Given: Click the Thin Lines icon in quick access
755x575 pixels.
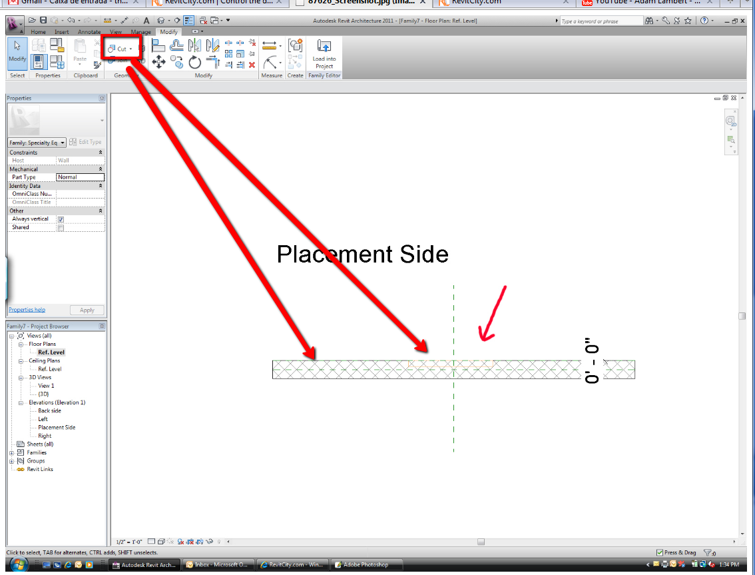Looking at the screenshot, I should 189,20.
